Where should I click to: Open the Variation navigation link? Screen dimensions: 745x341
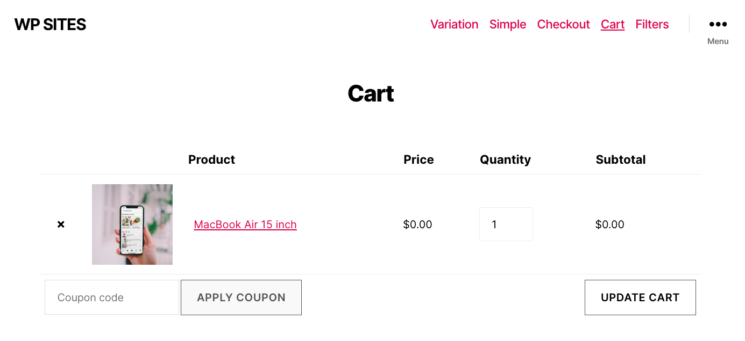click(x=454, y=25)
